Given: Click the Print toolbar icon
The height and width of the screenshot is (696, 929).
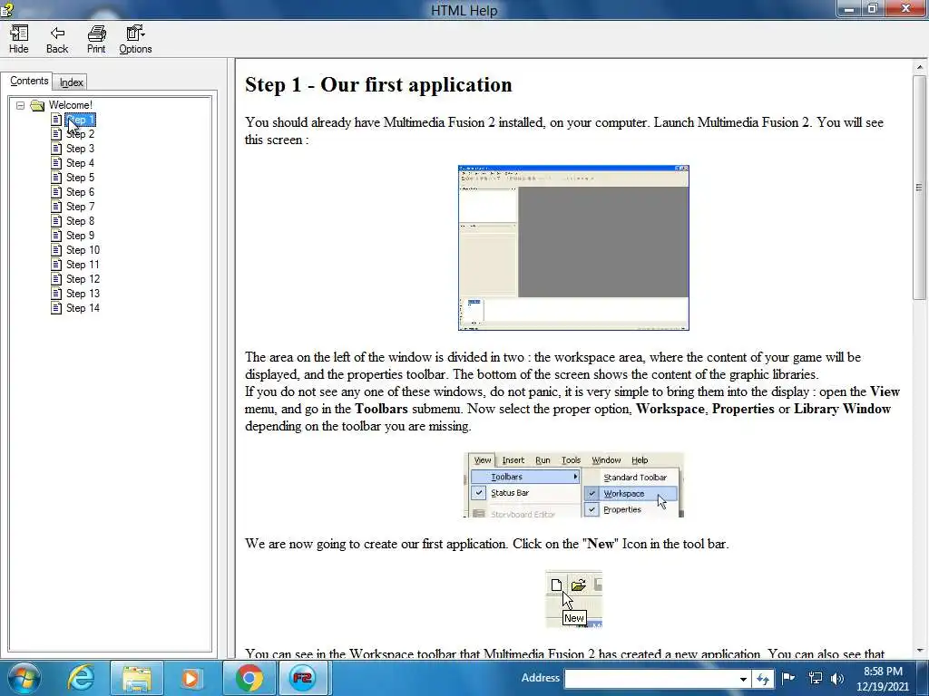Looking at the screenshot, I should 96,40.
